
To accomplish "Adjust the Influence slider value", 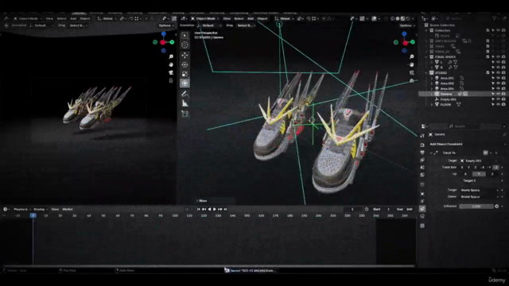I will [476, 207].
